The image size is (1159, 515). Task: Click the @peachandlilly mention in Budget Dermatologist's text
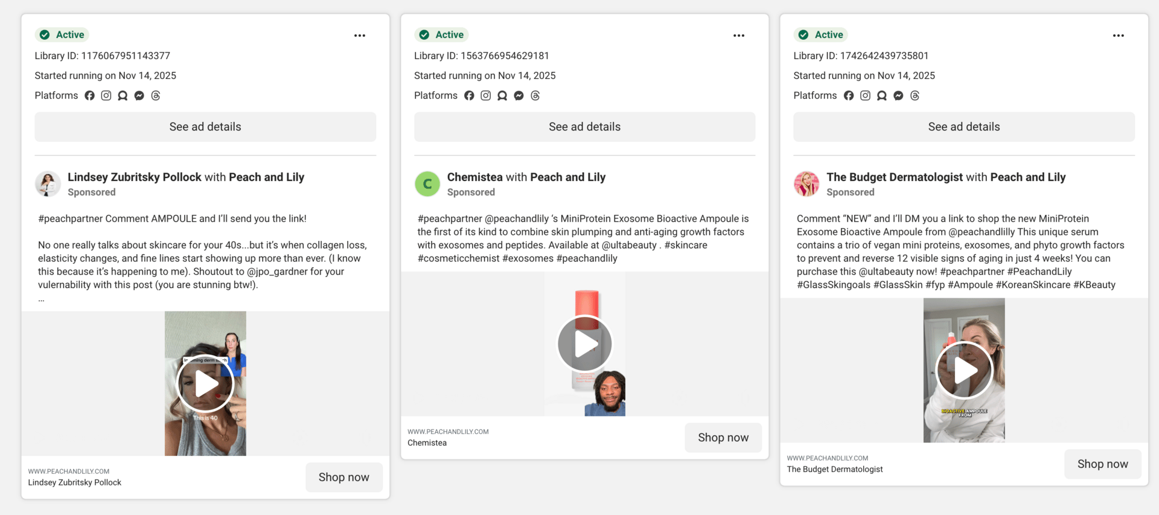pos(982,232)
